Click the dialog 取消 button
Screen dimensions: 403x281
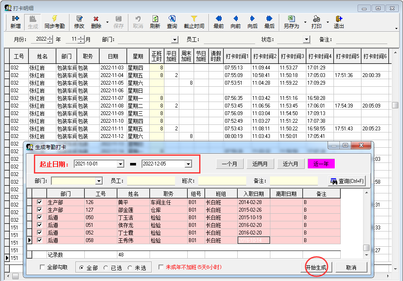pyautogui.click(x=351, y=267)
